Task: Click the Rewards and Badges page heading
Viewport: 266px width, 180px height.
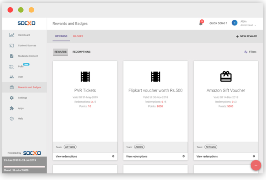Action: 70,24
